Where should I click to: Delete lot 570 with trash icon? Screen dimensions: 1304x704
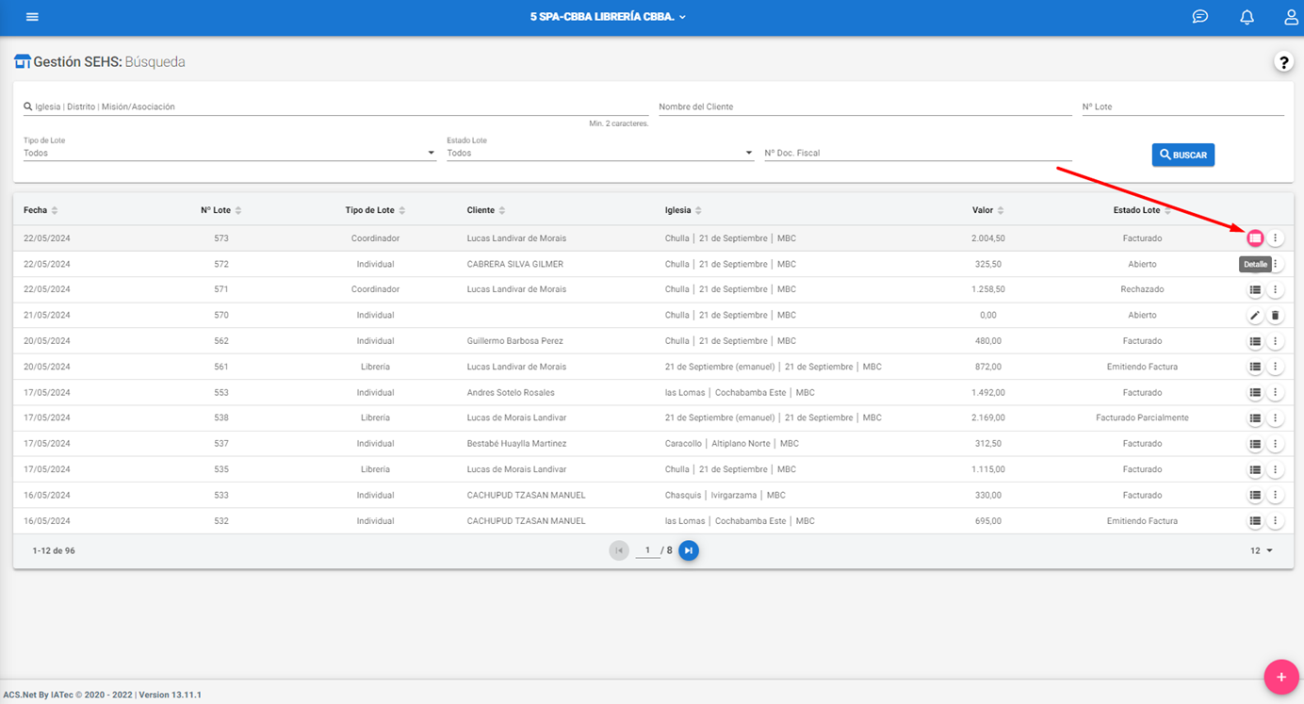pos(1275,316)
